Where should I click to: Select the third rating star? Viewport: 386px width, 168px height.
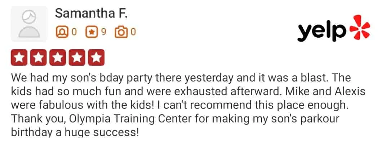tap(58, 57)
